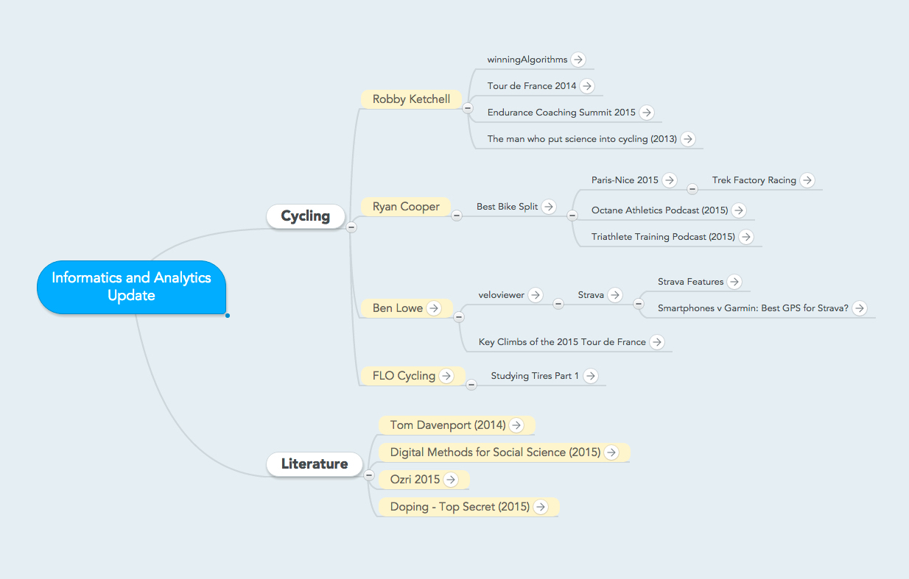The image size is (909, 579).
Task: Open Octane Athletics Podcast link arrow
Action: coord(740,210)
